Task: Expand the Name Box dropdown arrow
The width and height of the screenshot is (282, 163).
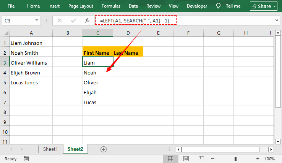Action: [x=37, y=20]
